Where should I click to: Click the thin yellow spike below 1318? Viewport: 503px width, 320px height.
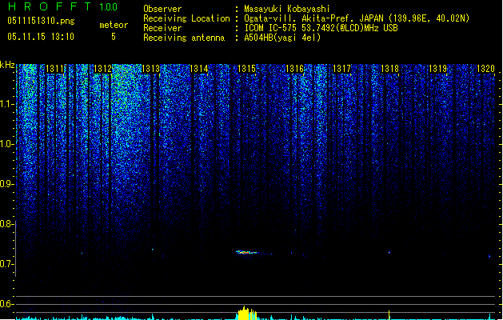click(389, 315)
